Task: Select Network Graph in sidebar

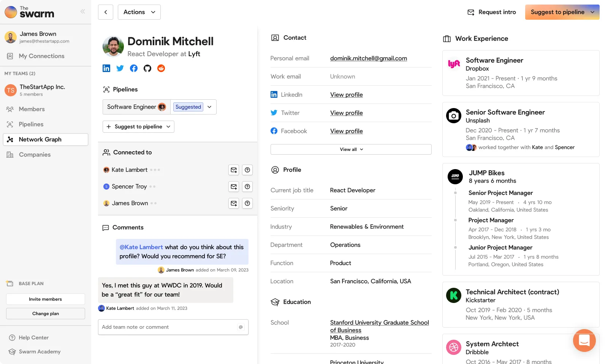Action: tap(46, 140)
